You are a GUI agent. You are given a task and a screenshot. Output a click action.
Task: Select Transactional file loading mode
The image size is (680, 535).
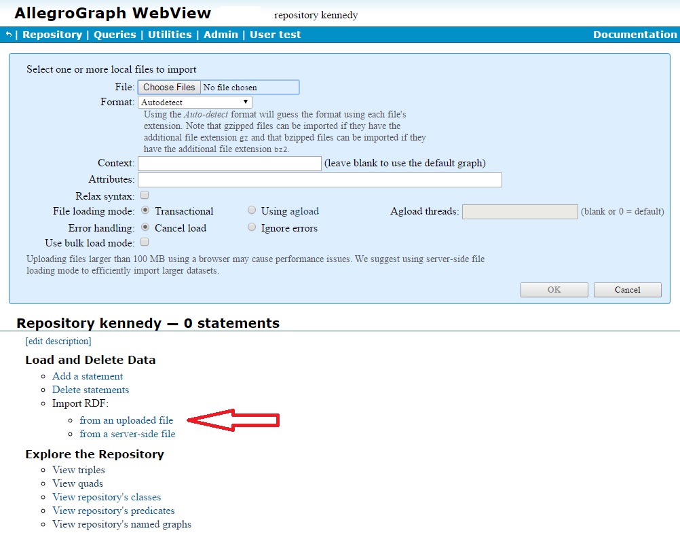coord(145,211)
